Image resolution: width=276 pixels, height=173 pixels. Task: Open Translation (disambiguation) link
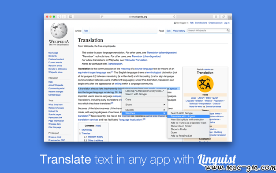point(162,53)
